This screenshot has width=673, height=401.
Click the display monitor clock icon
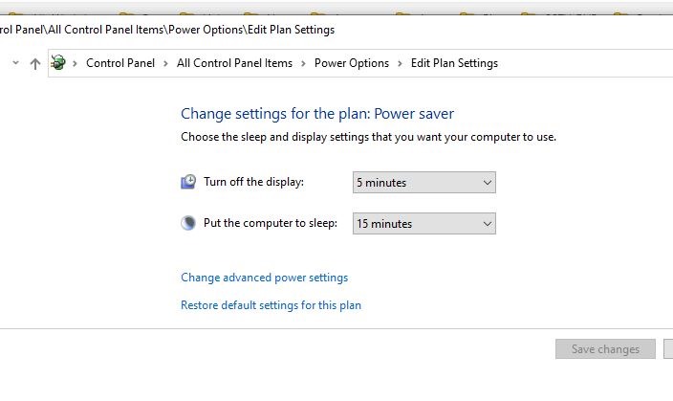pyautogui.click(x=188, y=182)
